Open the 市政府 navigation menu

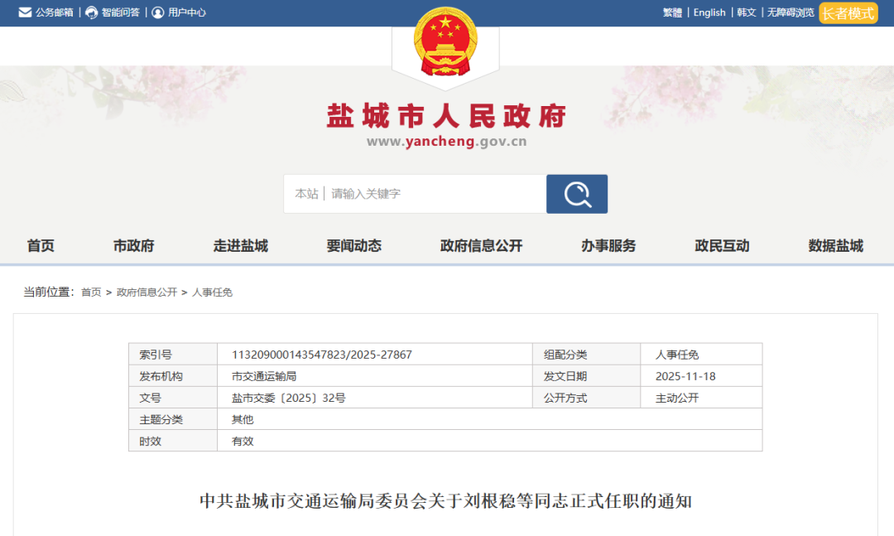(134, 246)
